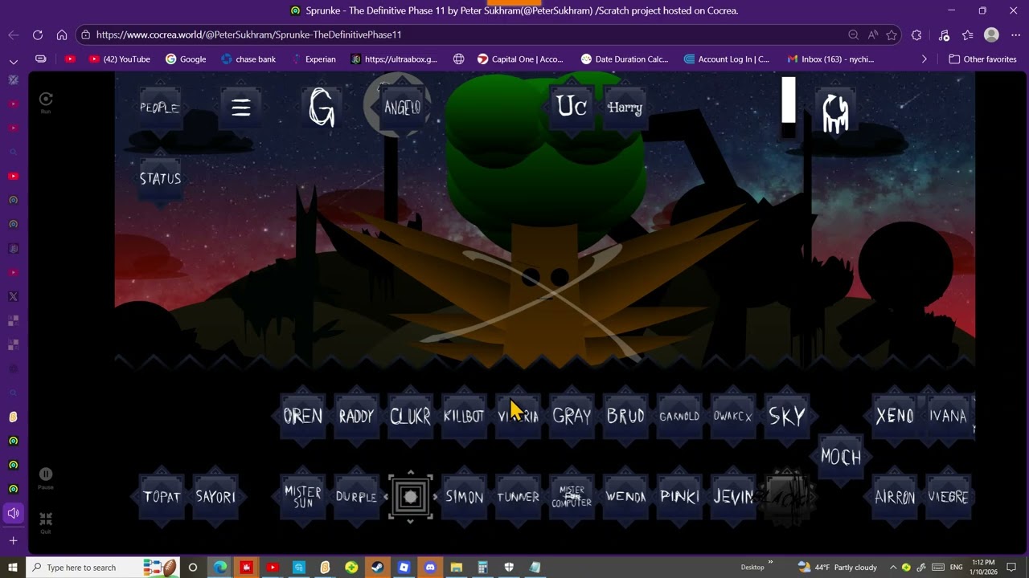Open the Windows Start menu

(13, 567)
